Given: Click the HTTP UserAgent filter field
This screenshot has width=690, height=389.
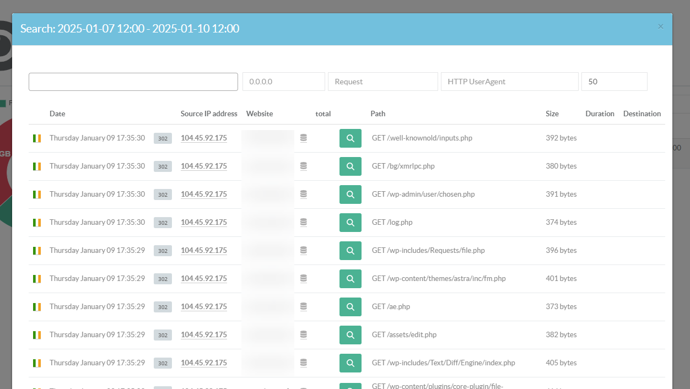Looking at the screenshot, I should (x=509, y=82).
